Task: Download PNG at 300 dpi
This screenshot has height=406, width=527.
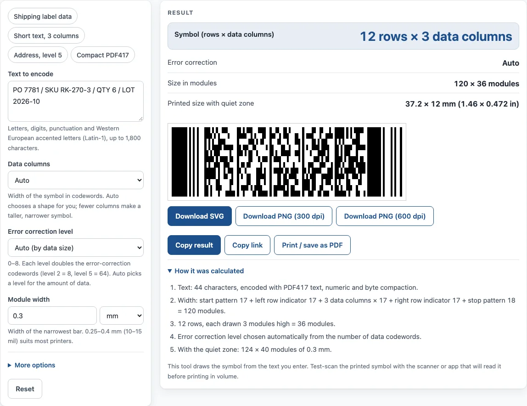Action: click(x=284, y=216)
